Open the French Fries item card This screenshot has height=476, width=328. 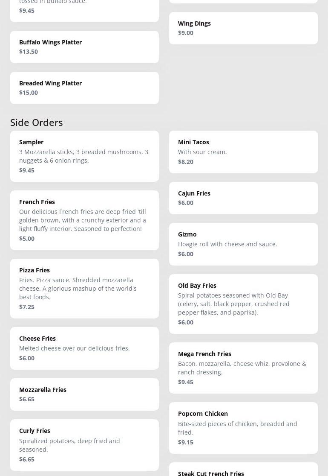[84, 220]
